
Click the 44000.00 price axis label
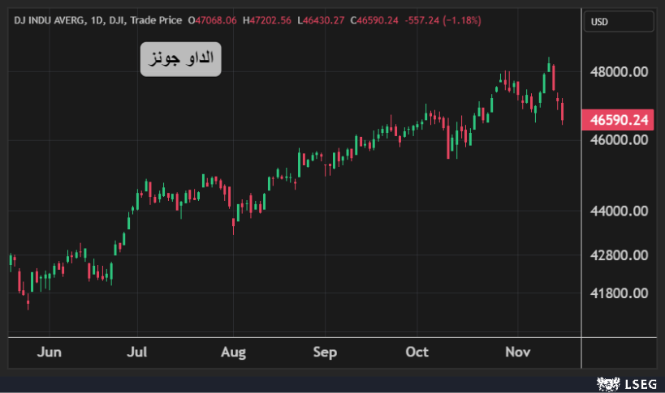tap(619, 211)
